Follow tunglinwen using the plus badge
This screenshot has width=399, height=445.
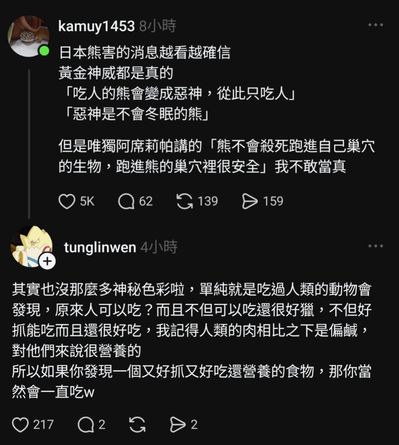[x=47, y=261]
